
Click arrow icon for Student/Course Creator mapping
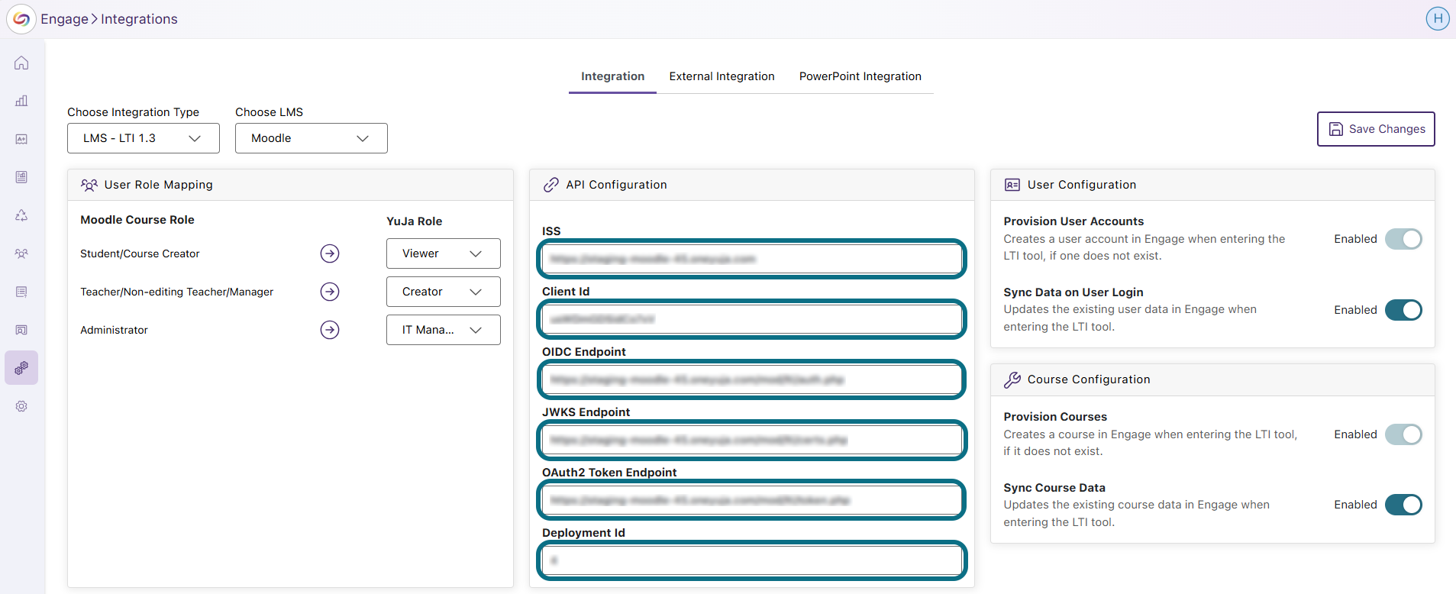(x=330, y=253)
